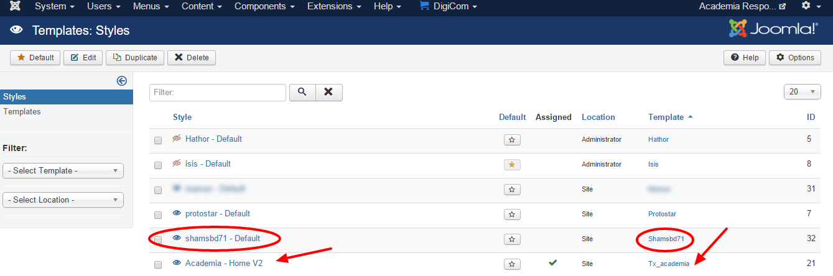Open the Content menu
This screenshot has width=833, height=276.
click(202, 6)
